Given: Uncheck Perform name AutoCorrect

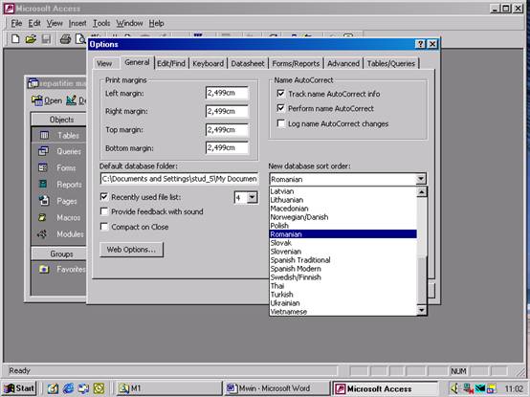Looking at the screenshot, I should [x=280, y=108].
